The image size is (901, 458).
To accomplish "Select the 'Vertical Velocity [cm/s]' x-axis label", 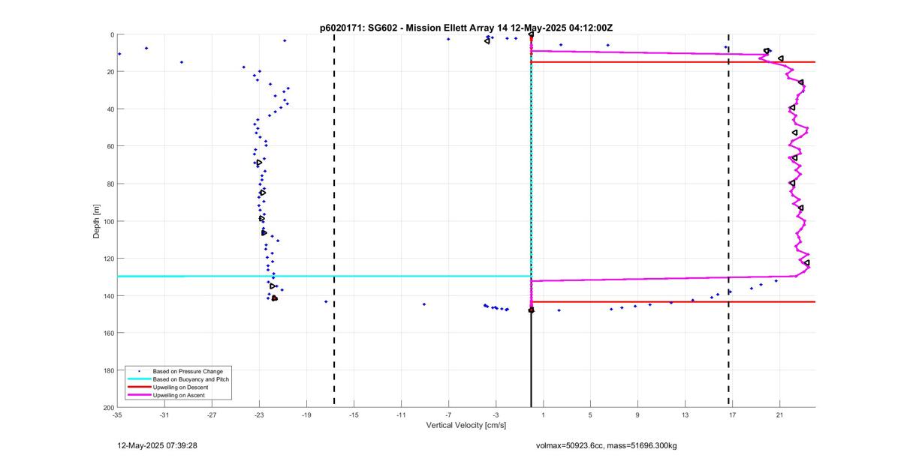I will tap(466, 425).
